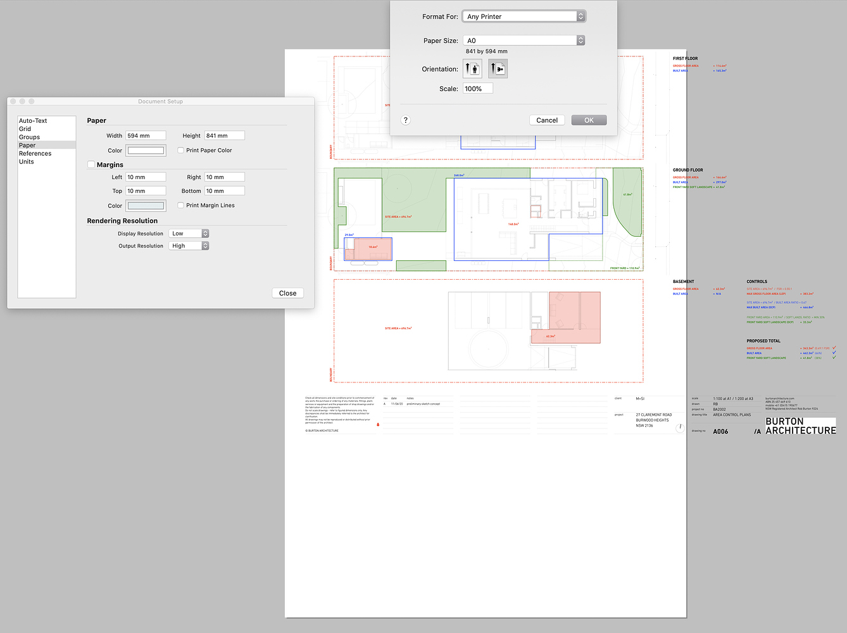Enable Print Margin Lines
Screen dimensions: 847x633
(x=180, y=205)
